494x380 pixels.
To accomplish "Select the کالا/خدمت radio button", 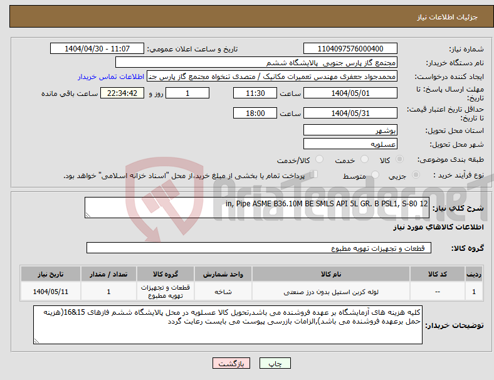I will click(320, 159).
